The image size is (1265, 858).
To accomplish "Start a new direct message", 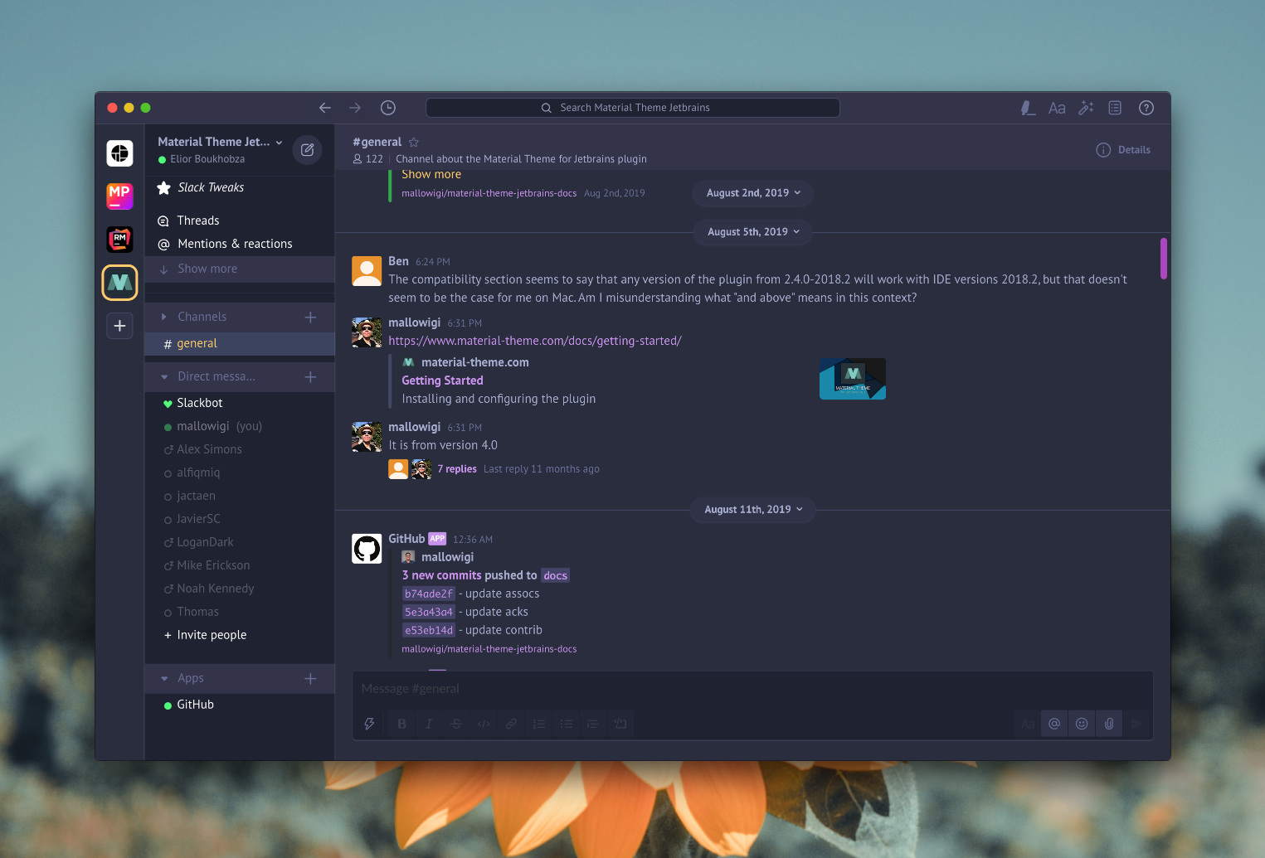I will click(310, 376).
